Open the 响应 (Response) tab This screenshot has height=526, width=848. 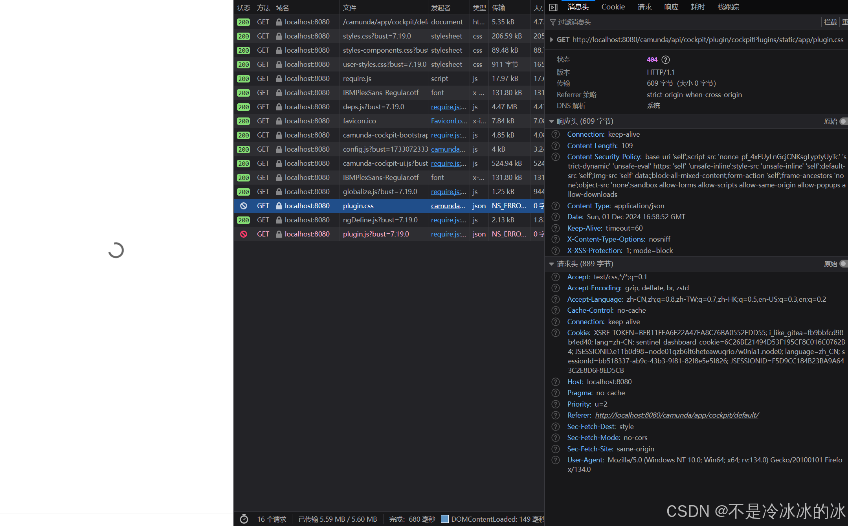tap(671, 7)
